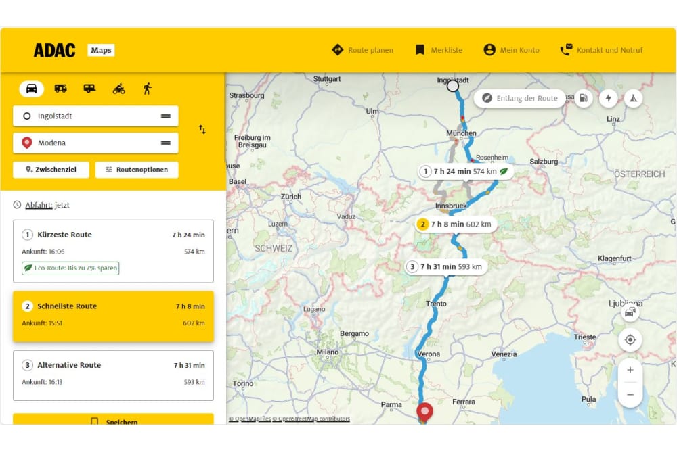The height and width of the screenshot is (451, 677).
Task: Switch to pedestrian walking mode
Action: [x=147, y=89]
